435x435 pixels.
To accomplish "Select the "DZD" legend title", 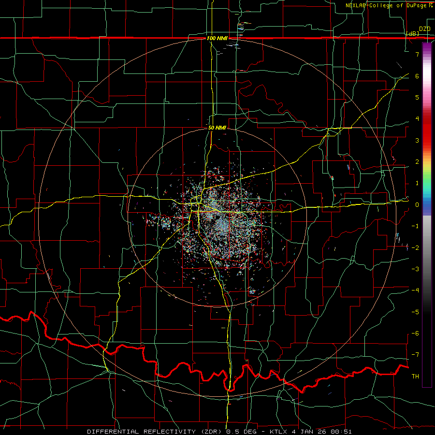I will (424, 29).
